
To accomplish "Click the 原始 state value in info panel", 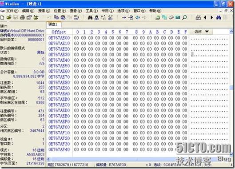I will pyautogui.click(x=41, y=52).
